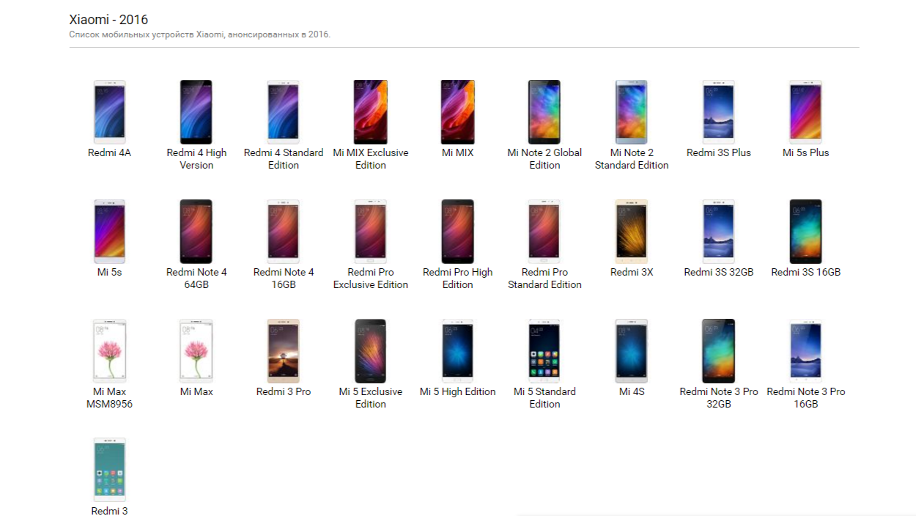Follow the "Redmi 3 Pro" name link

click(x=284, y=392)
